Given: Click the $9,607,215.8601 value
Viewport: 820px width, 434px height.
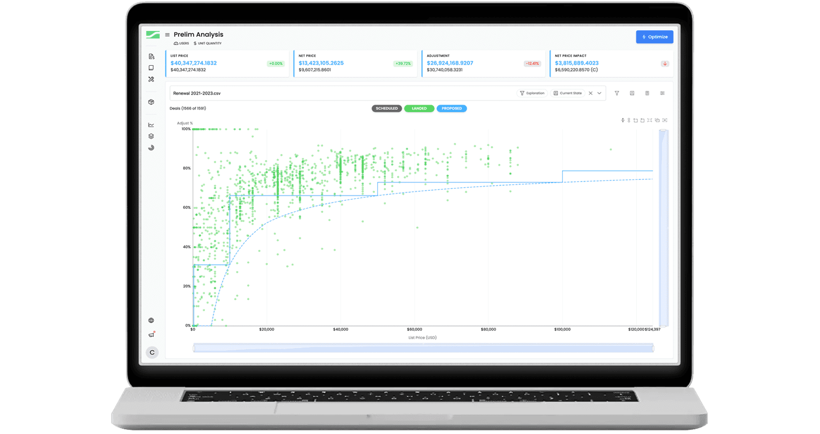Looking at the screenshot, I should tap(314, 70).
